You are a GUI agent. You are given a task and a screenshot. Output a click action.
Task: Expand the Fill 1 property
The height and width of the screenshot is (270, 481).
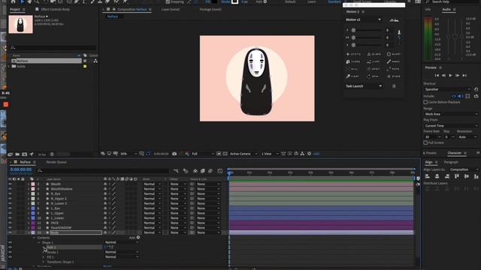coord(44,257)
